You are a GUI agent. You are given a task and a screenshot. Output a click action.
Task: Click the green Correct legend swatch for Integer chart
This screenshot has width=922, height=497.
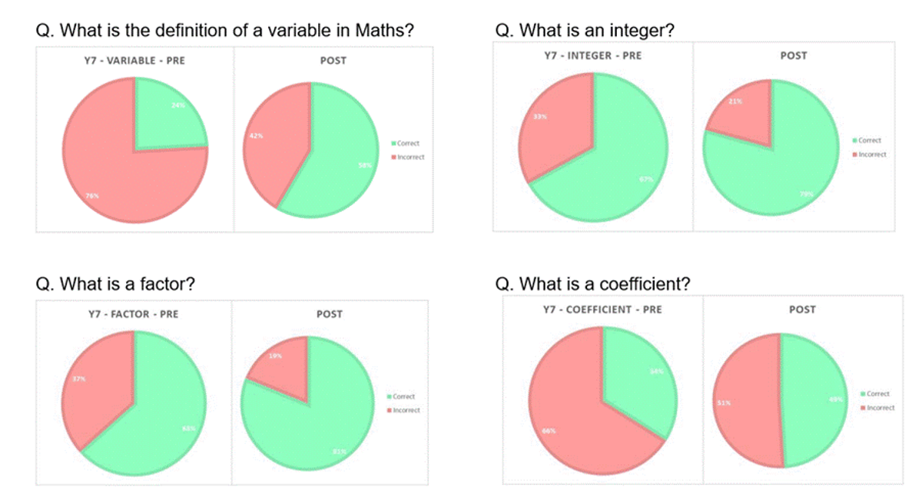(x=855, y=141)
